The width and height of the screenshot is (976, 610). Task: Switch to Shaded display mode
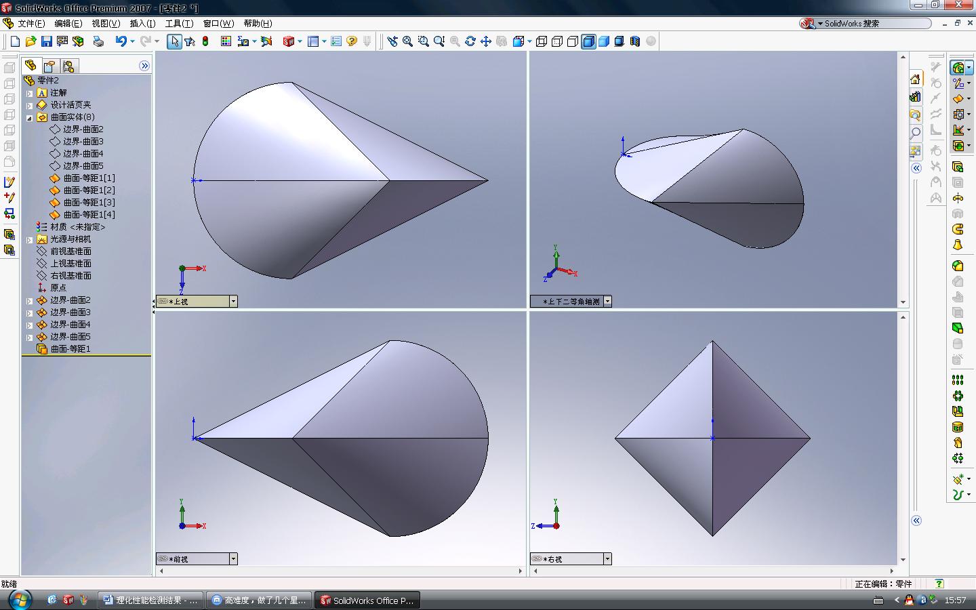[604, 41]
